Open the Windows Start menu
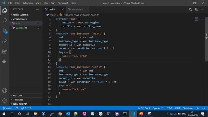This screenshot has width=208, height=117. coord(4,114)
